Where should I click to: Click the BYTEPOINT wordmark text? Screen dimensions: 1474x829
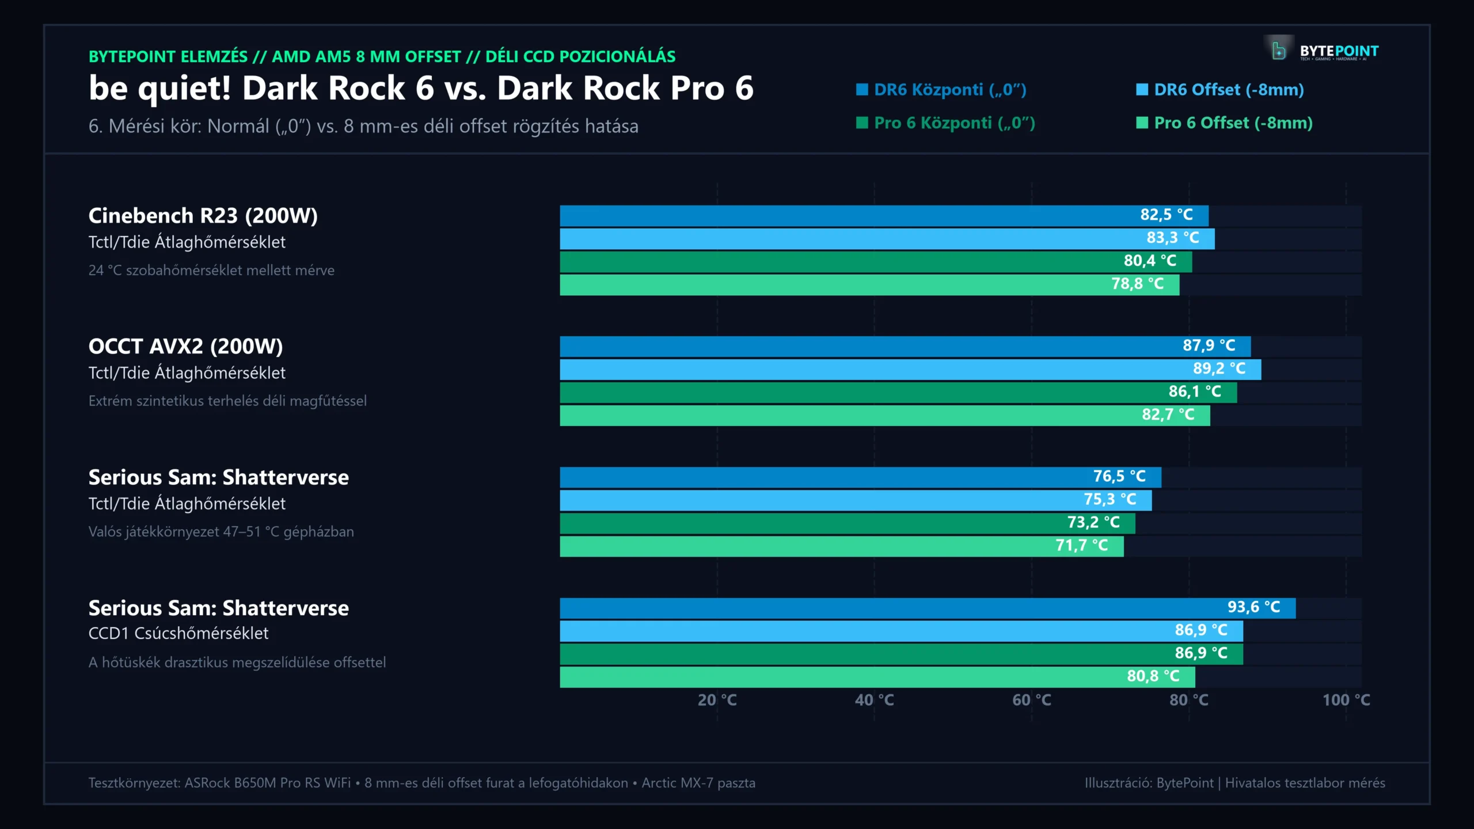pos(1339,51)
